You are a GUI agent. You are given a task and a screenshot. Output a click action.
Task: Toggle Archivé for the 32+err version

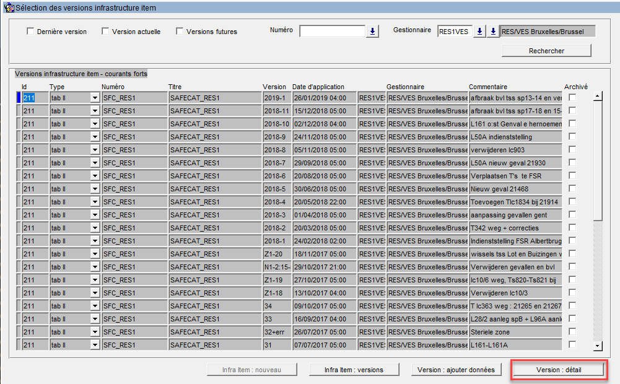[x=572, y=332]
